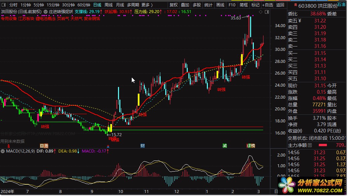Click the red S marker icon
348x196 pixels.
point(9,146)
